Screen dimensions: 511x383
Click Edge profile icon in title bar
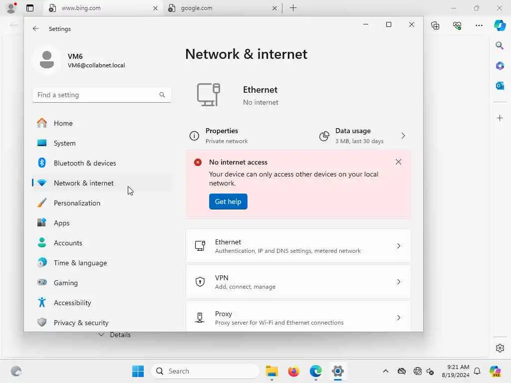[x=11, y=8]
